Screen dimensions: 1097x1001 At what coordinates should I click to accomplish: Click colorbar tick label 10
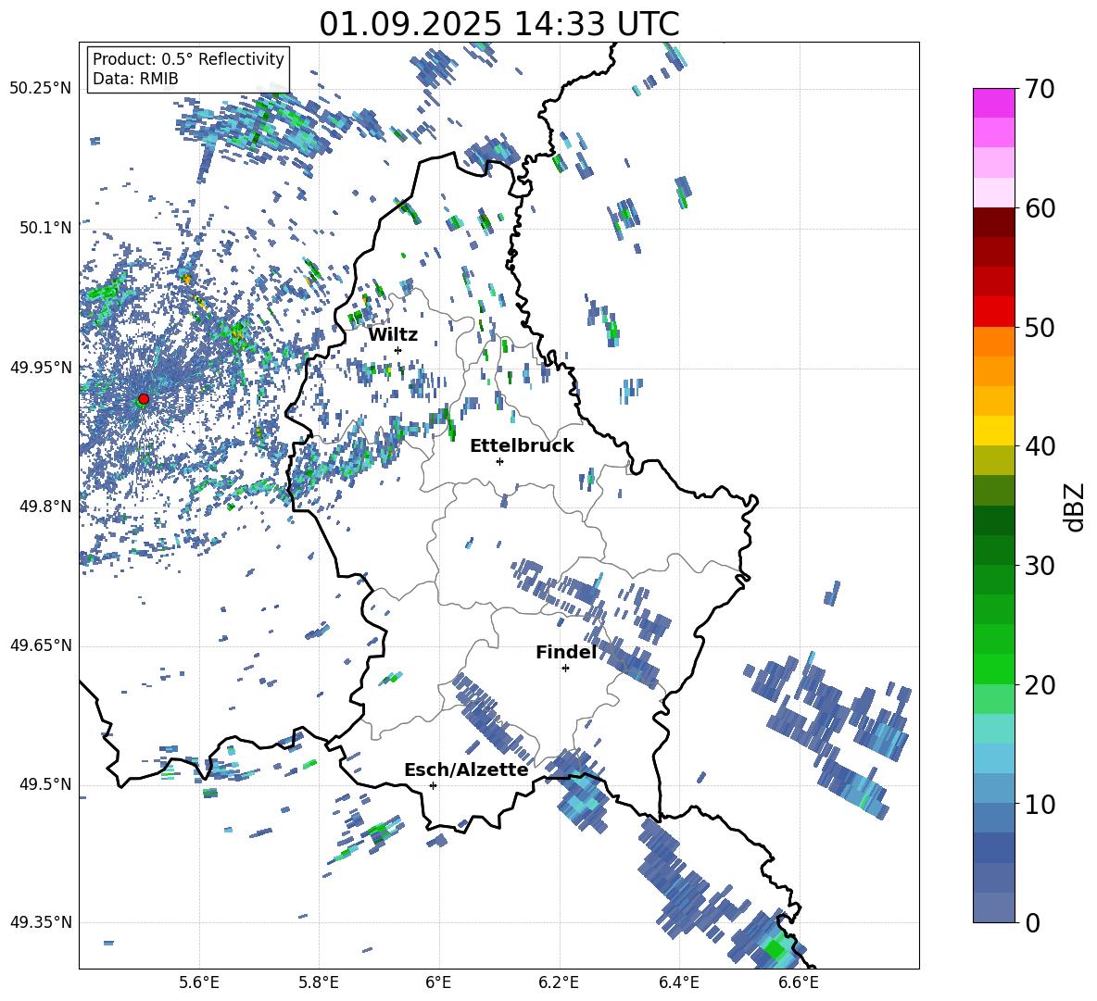pos(1039,804)
